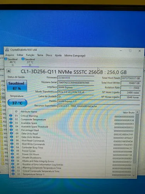Screen dimensions: 145x194
Task: Close the CrystalDiskInfo window
Action: tap(140, 51)
